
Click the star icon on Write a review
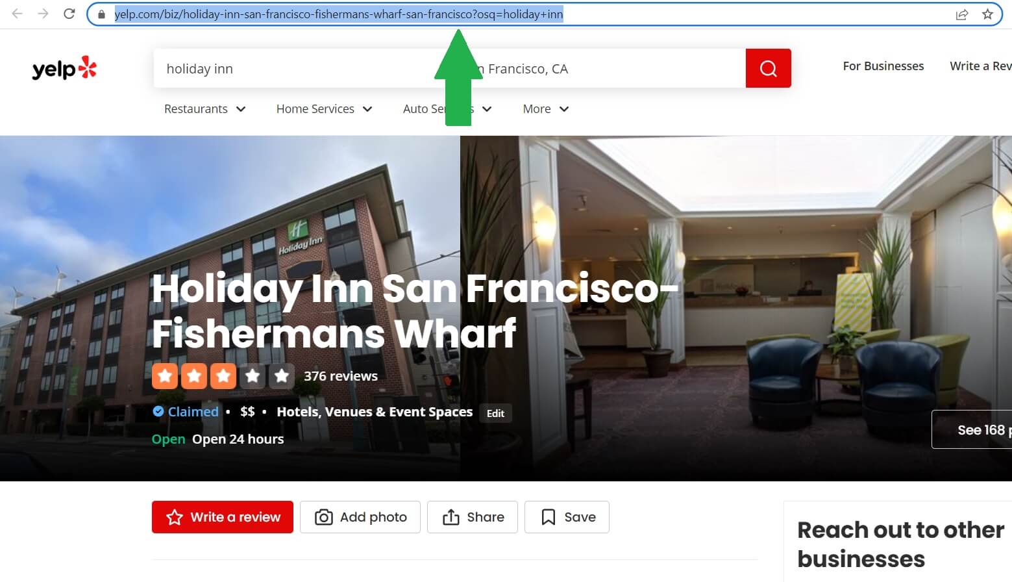pyautogui.click(x=175, y=517)
